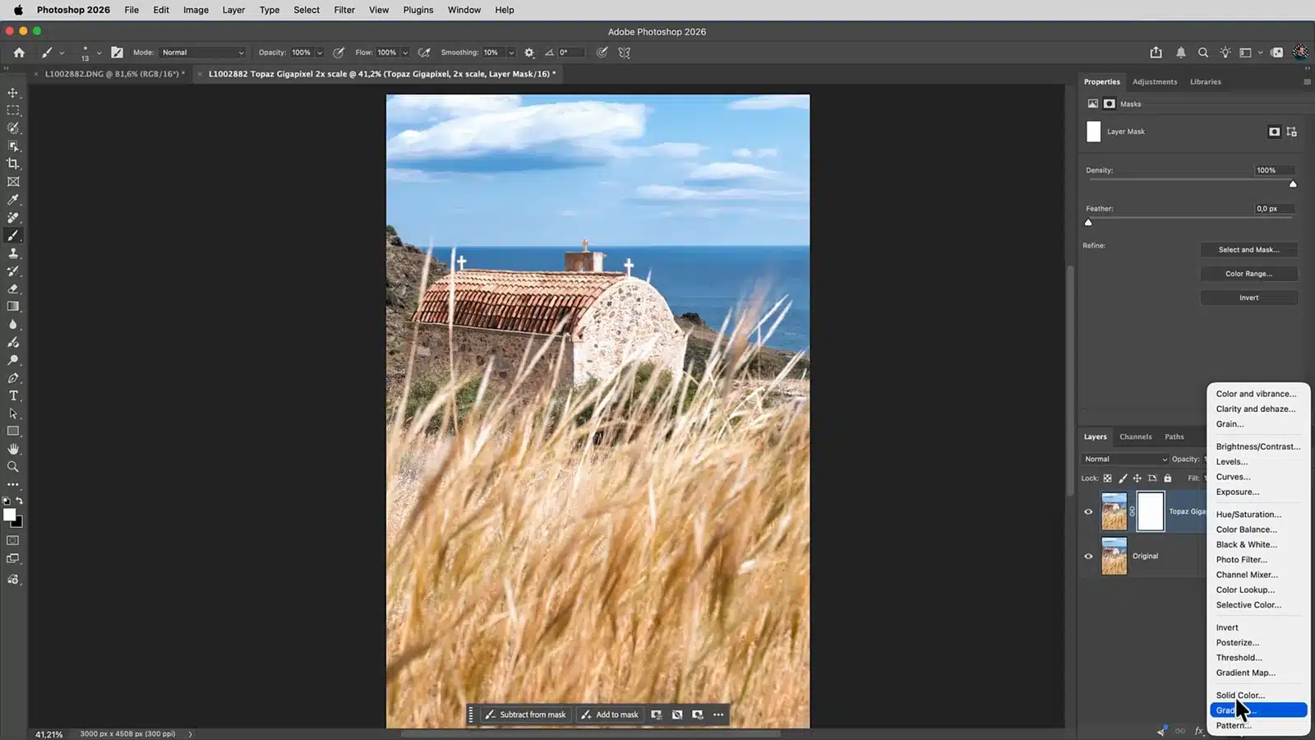
Task: Go to the Home screen icon
Action: (x=19, y=52)
